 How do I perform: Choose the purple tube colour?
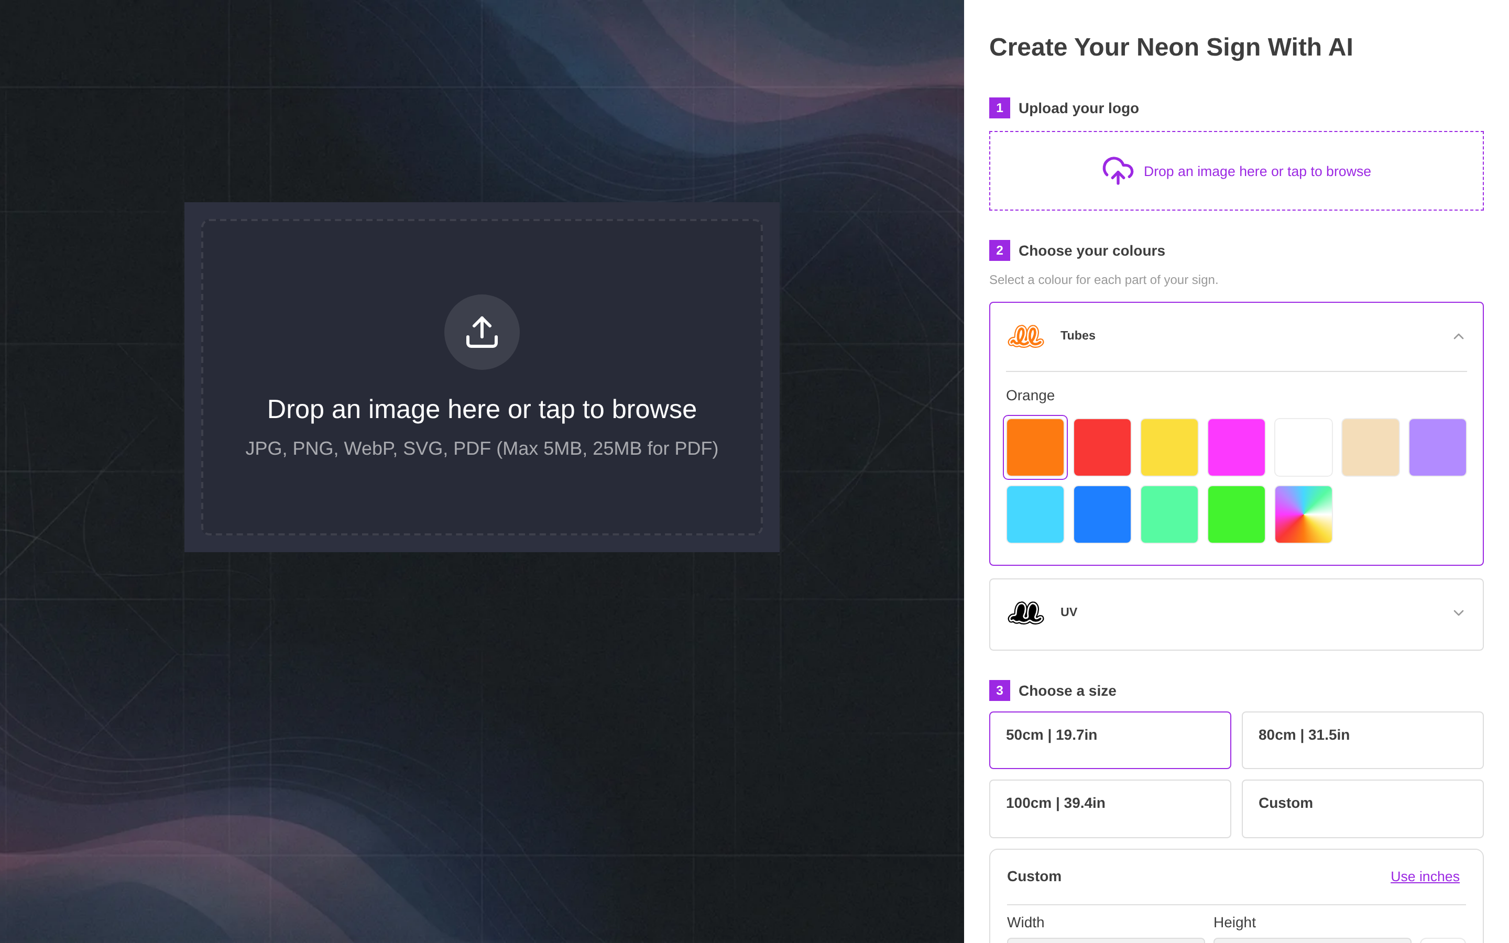point(1437,447)
